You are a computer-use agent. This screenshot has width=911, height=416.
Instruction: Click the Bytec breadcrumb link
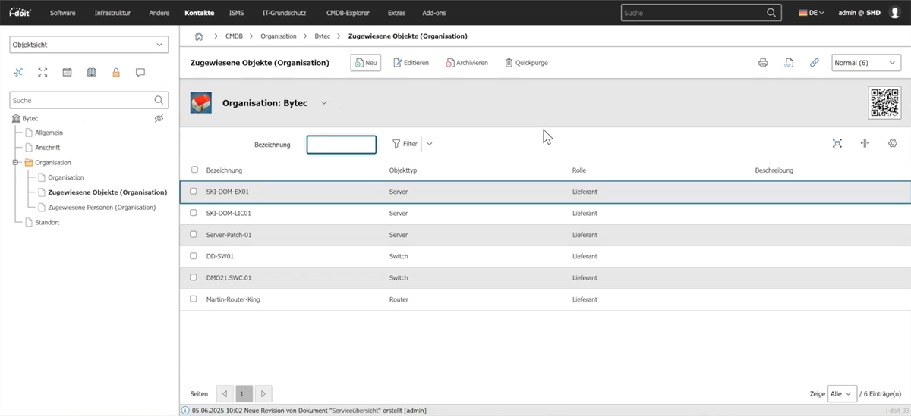pyautogui.click(x=322, y=36)
